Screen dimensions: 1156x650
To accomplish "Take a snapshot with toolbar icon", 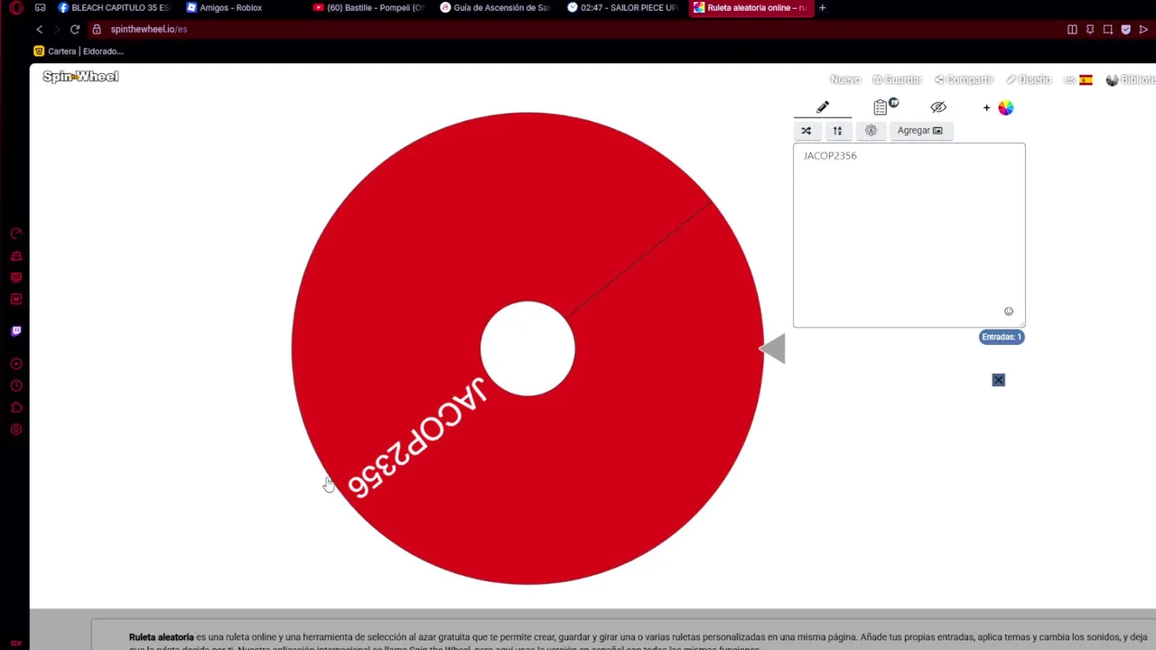I will (x=1108, y=29).
